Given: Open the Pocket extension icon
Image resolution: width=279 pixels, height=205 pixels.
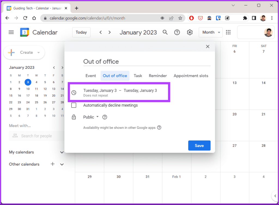Looking at the screenshot, I should pyautogui.click(x=200, y=18).
